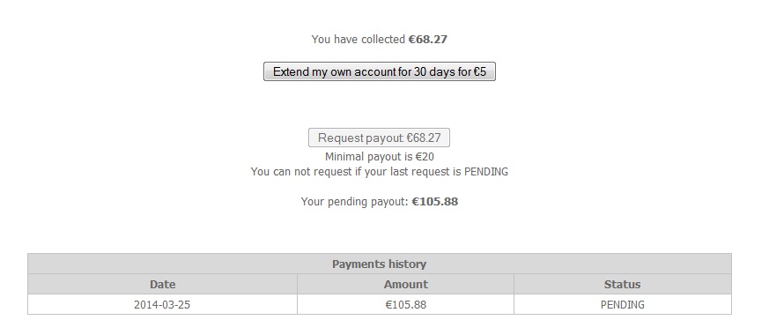
Task: Click the Extend my own account button
Action: coord(379,71)
